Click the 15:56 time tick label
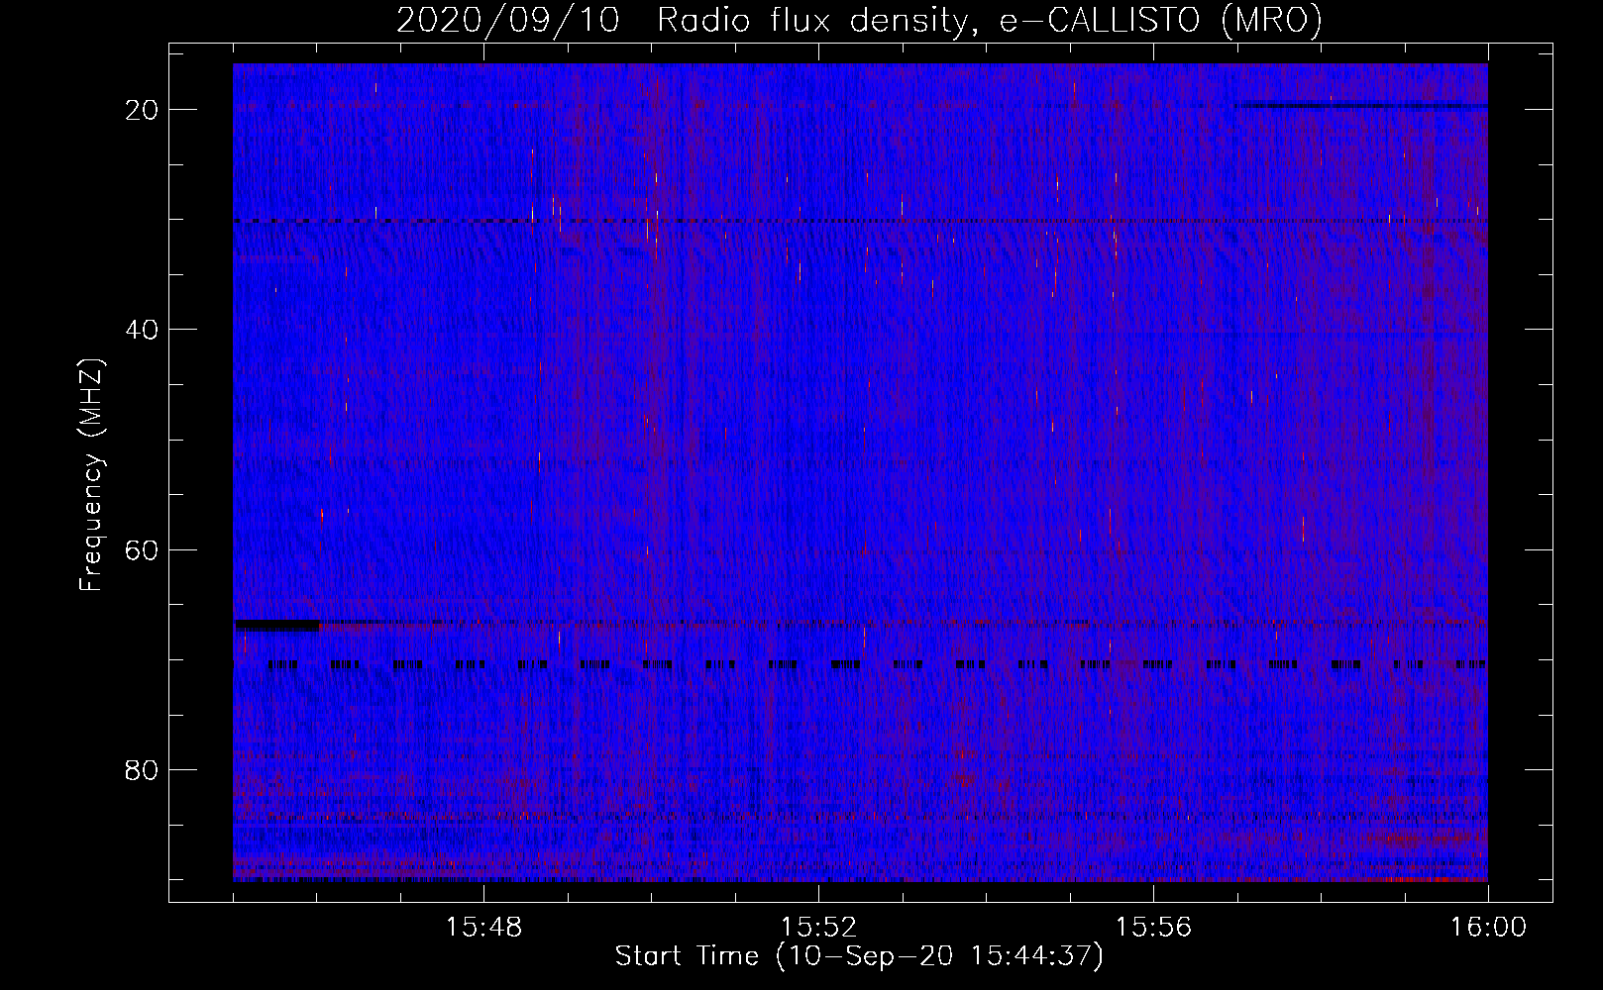Viewport: 1603px width, 990px height. tap(1153, 928)
